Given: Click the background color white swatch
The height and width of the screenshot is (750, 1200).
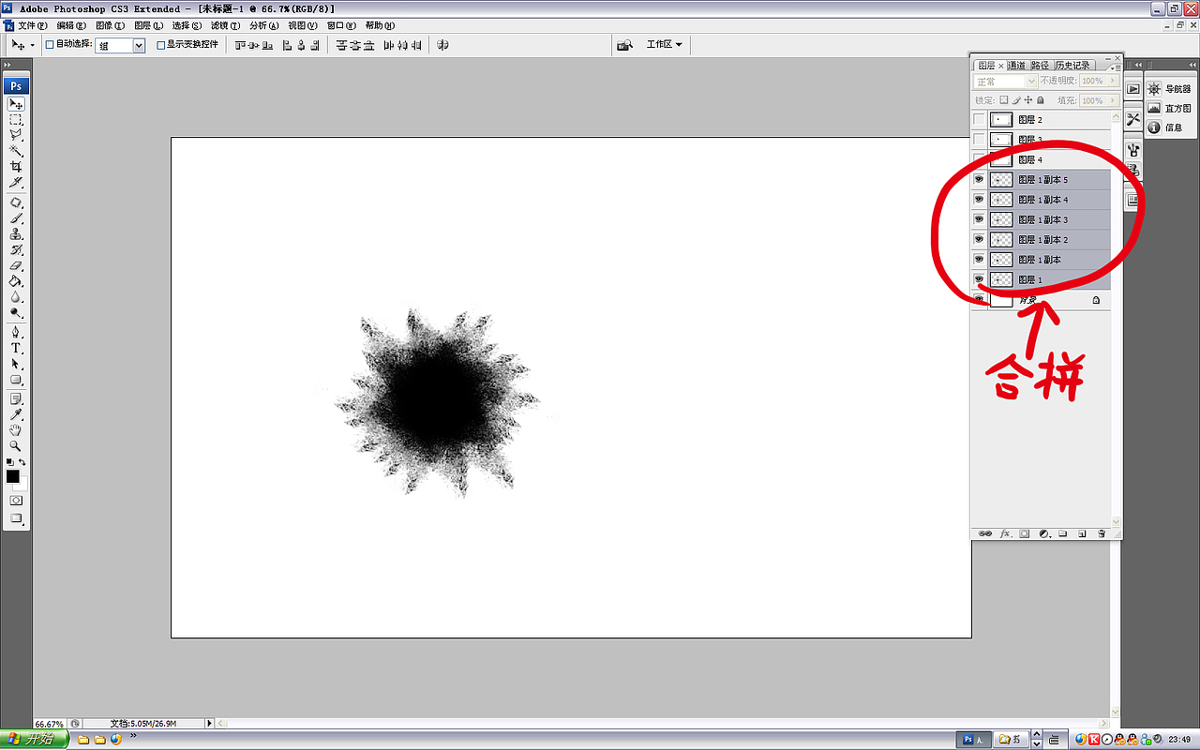Looking at the screenshot, I should 22,485.
